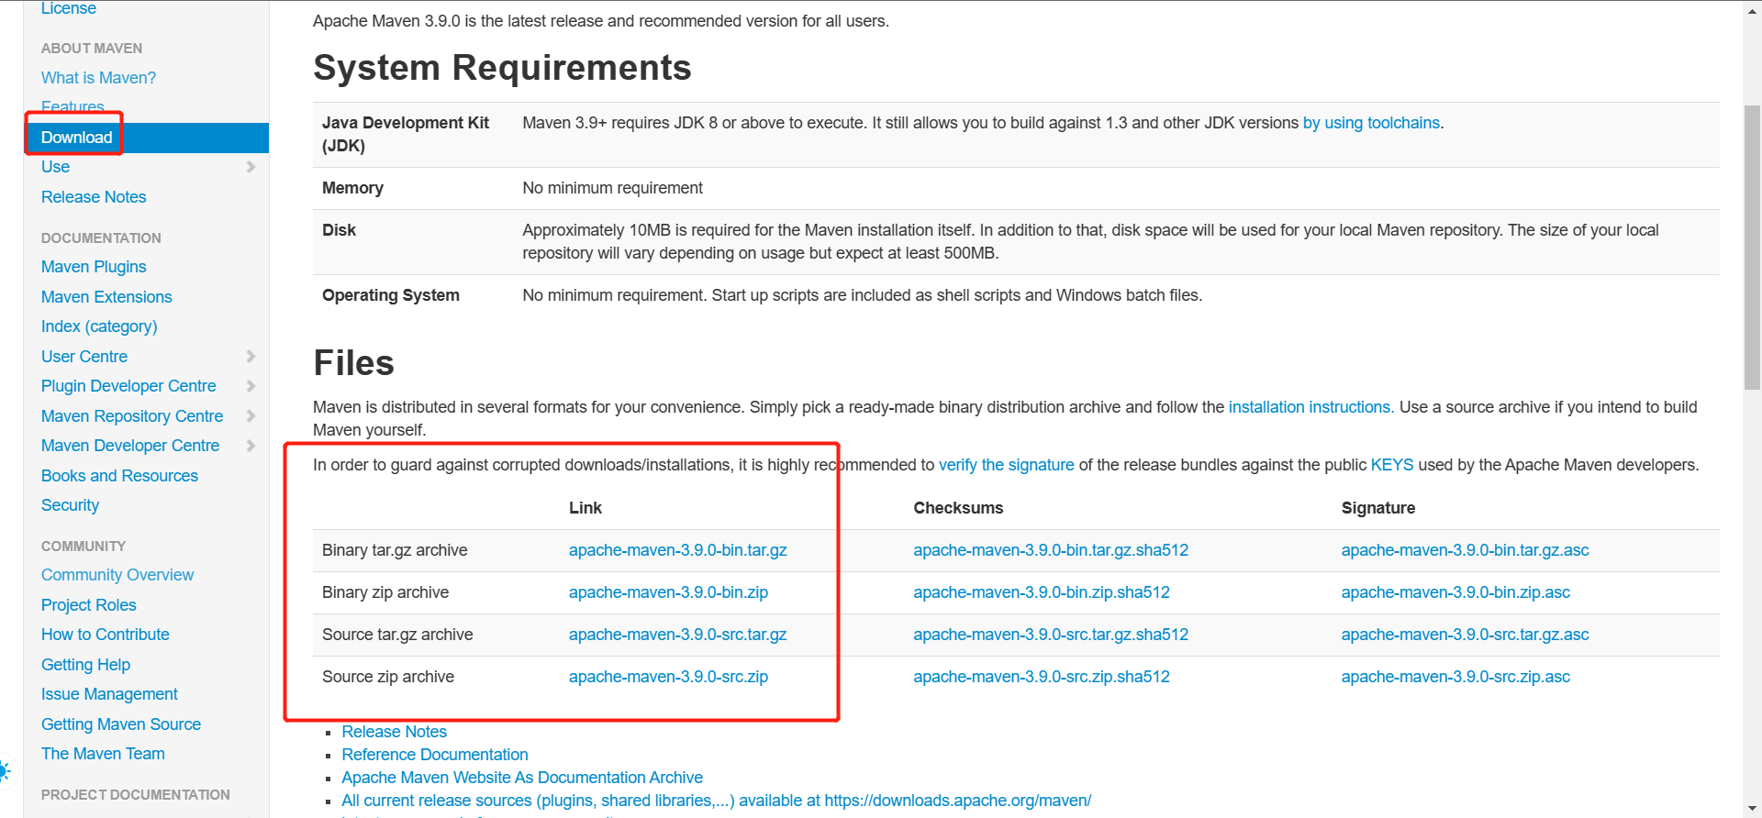Open the public KEYS link
This screenshot has height=818, width=1762.
1392,465
